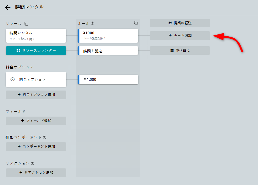Click help icon beside リアクション

(33, 163)
